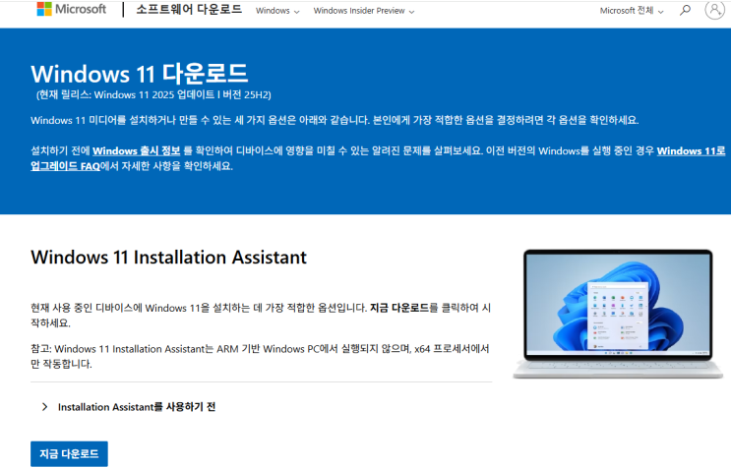
Task: Open the search magnifier icon
Action: 685,10
